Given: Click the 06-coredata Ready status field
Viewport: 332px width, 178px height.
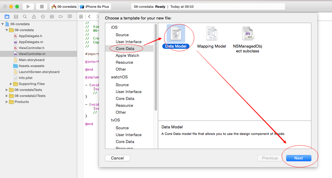Looking at the screenshot, I should (208, 7).
